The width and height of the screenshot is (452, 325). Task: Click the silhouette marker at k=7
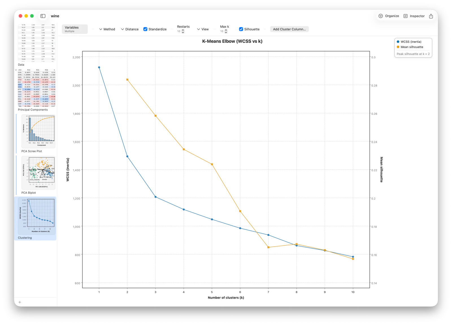tap(268, 247)
